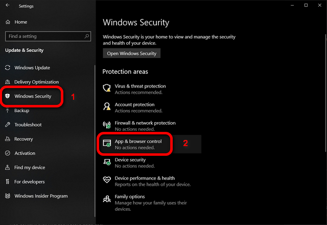Click the Firewall & network protection antenna icon

click(107, 125)
